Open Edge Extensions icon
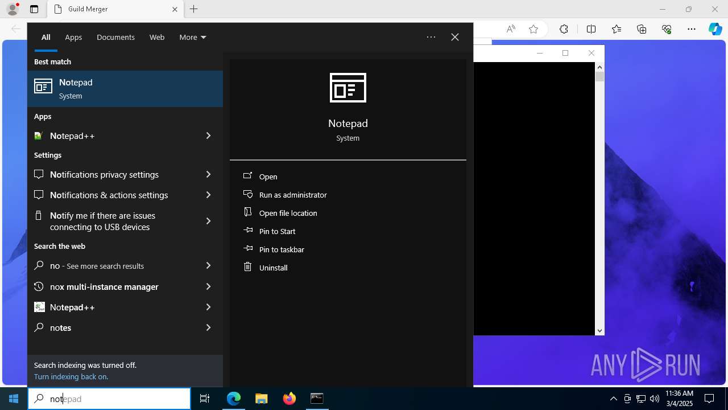Screen dimensions: 728x410 (x=564, y=29)
